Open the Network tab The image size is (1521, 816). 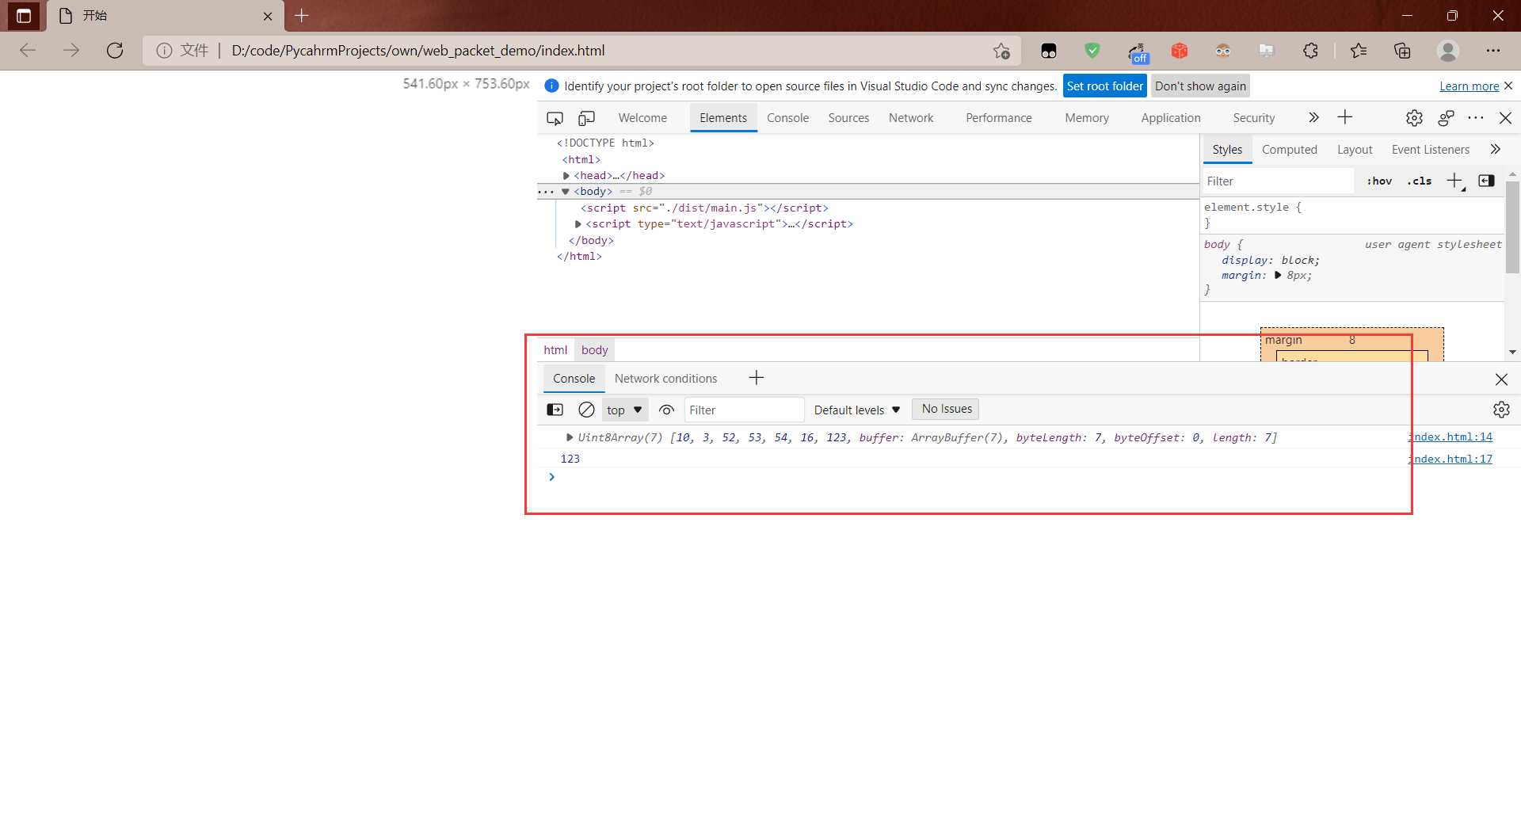[x=911, y=118]
